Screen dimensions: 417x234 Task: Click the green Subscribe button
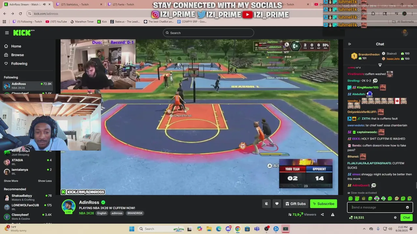click(324, 204)
